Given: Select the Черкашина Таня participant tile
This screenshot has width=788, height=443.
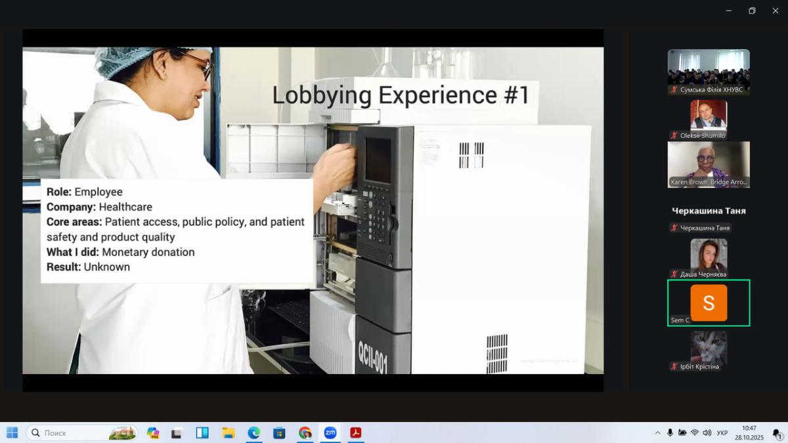Looking at the screenshot, I should [709, 211].
